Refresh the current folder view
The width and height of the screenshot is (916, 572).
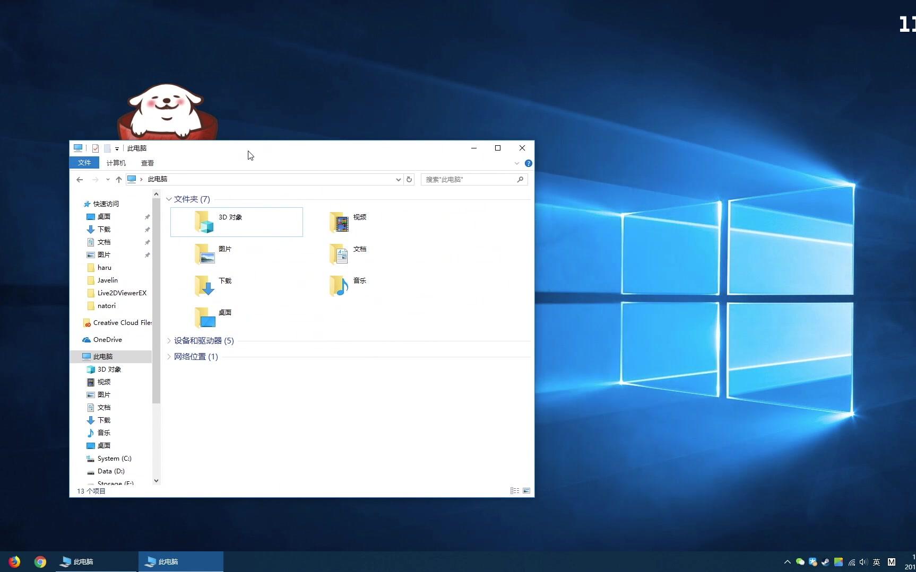[409, 179]
